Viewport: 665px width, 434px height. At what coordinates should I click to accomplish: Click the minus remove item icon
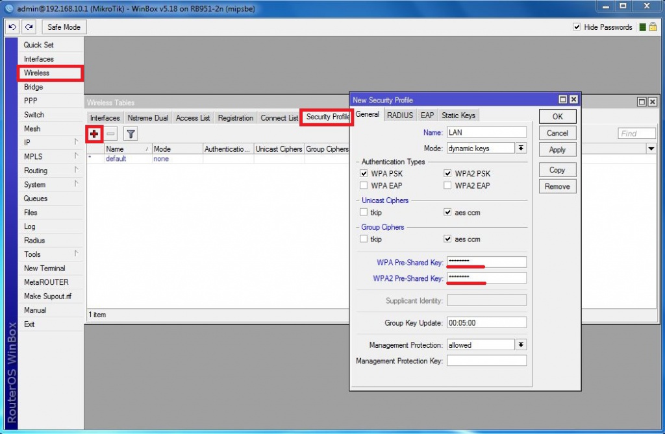tap(111, 134)
